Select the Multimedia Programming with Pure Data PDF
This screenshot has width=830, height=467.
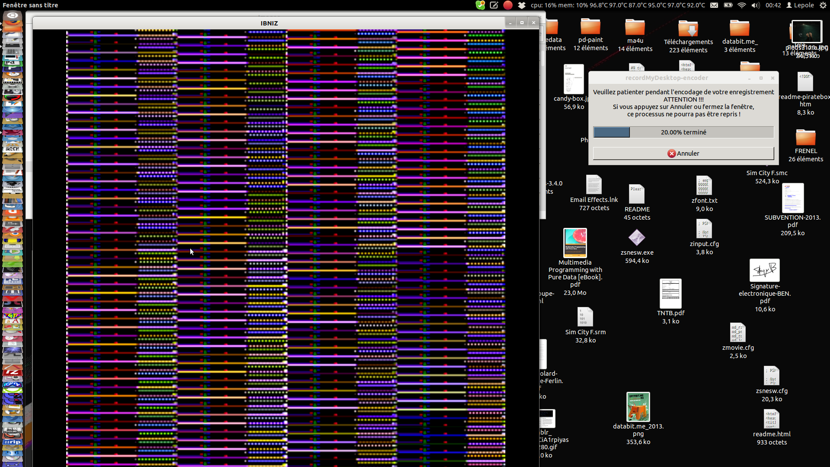coord(575,243)
